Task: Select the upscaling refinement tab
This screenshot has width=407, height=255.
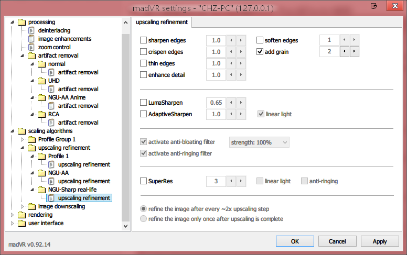Action: tap(162, 23)
